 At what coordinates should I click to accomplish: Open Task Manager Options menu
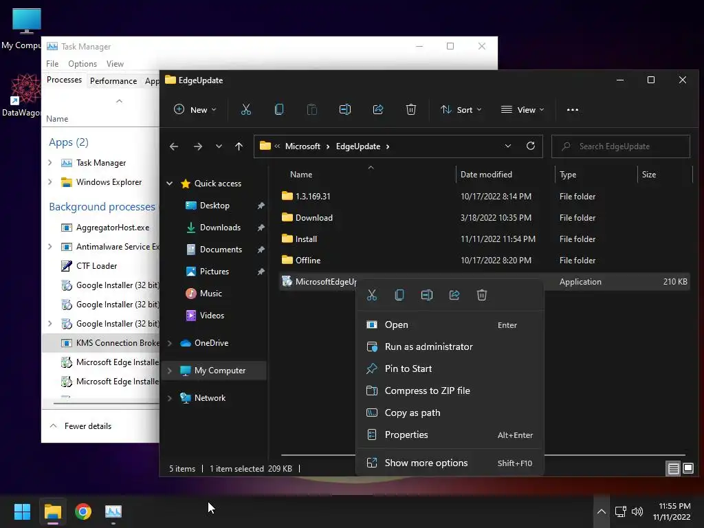[82, 64]
